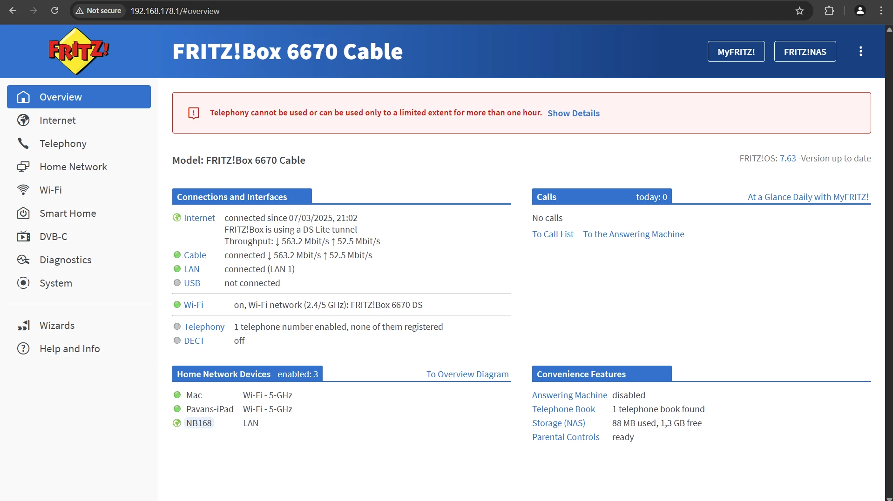Open the To Overview Diagram link
Screen dimensions: 893x501
[467, 374]
